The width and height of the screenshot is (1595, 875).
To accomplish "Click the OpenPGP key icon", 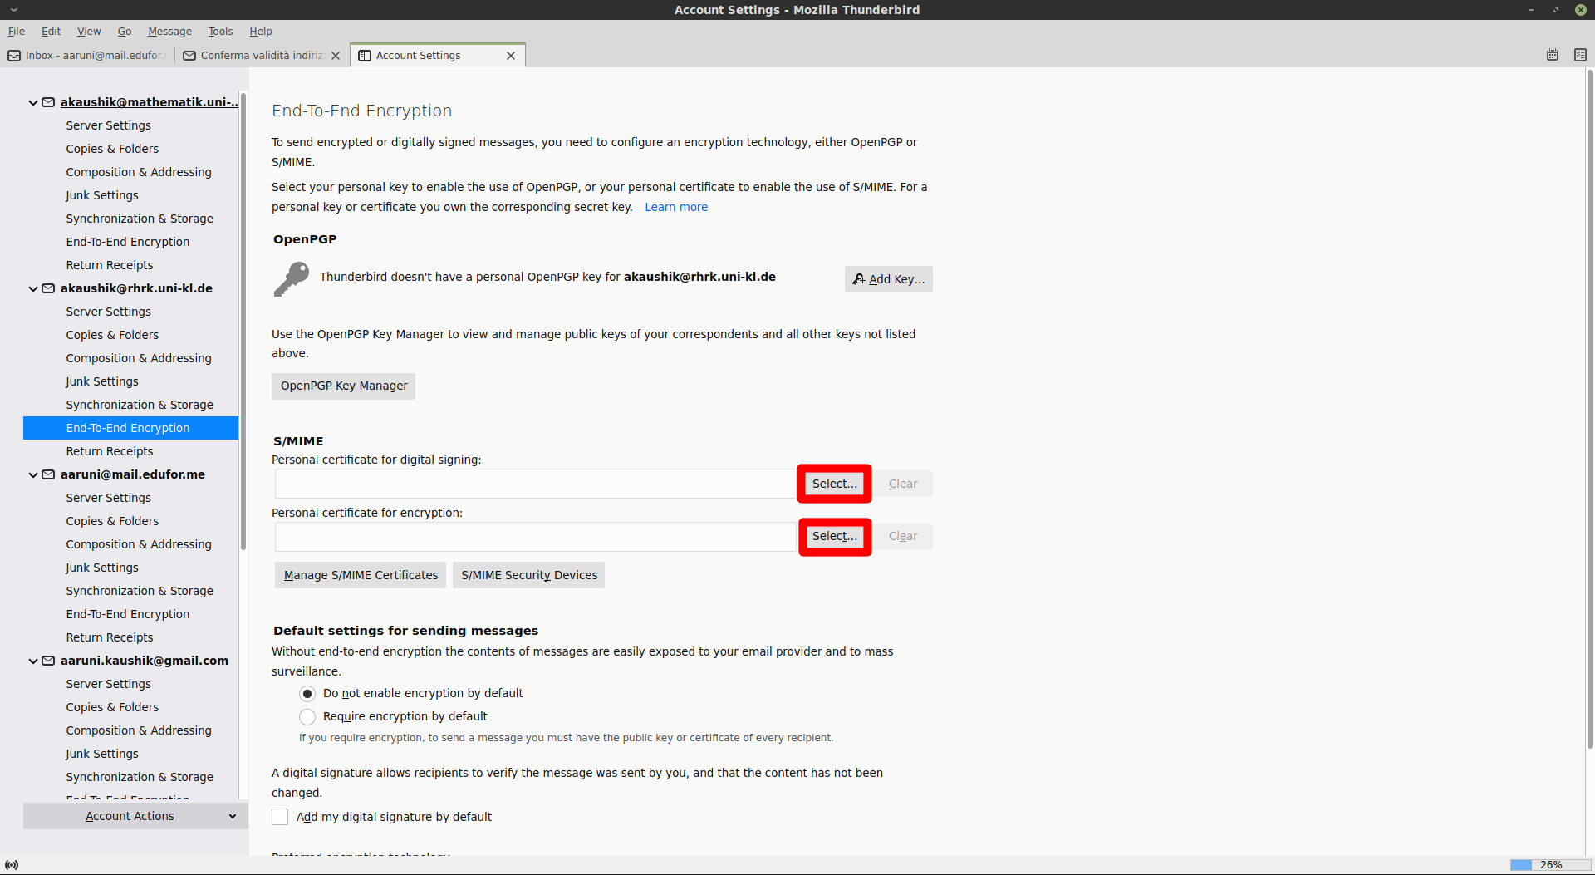I will (x=292, y=279).
